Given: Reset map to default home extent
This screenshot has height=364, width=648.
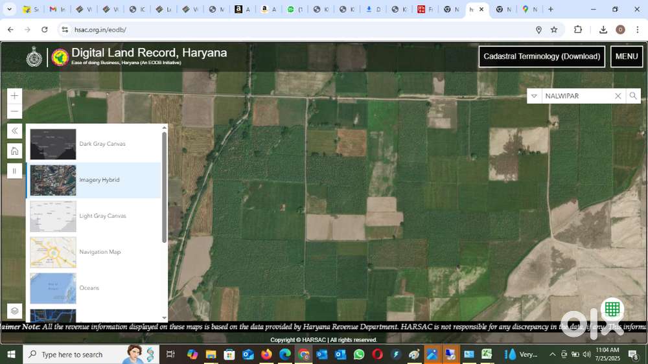Looking at the screenshot, I should point(14,151).
